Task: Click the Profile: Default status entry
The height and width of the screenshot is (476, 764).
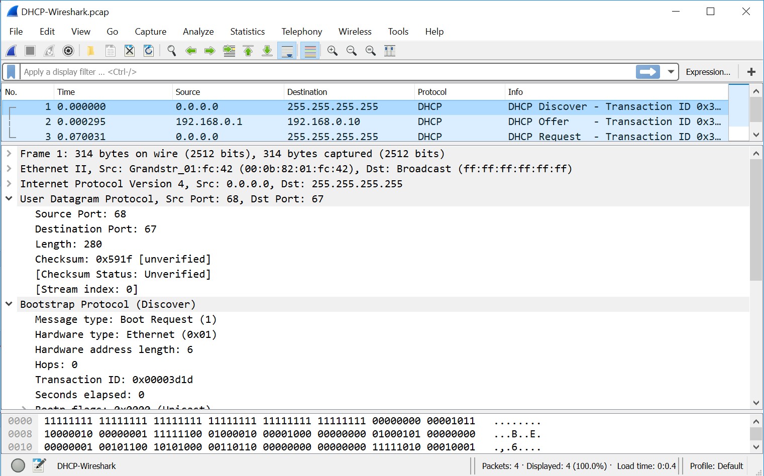Action: pos(716,466)
